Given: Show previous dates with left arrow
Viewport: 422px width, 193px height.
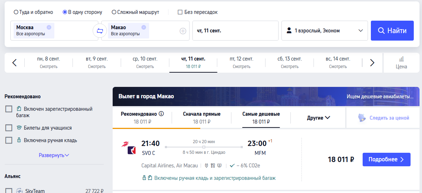Looking at the screenshot, I should [x=15, y=63].
